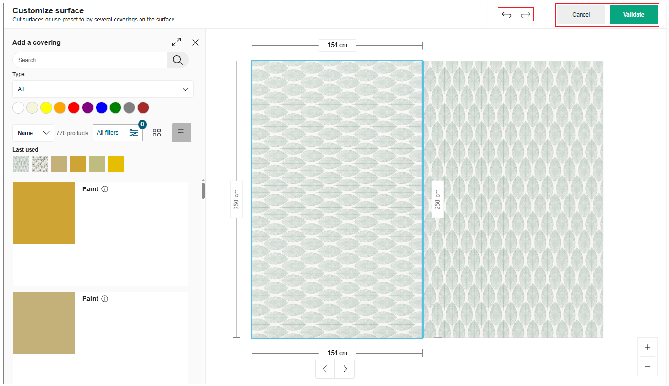Viewport: 669px width, 386px height.
Task: Click the 154 cm label above the surface
Action: pos(337,45)
